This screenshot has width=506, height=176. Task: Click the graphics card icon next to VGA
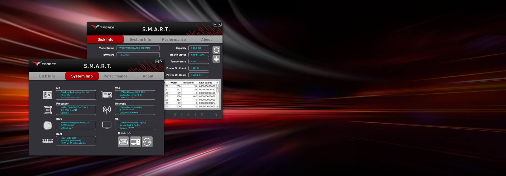point(107,95)
